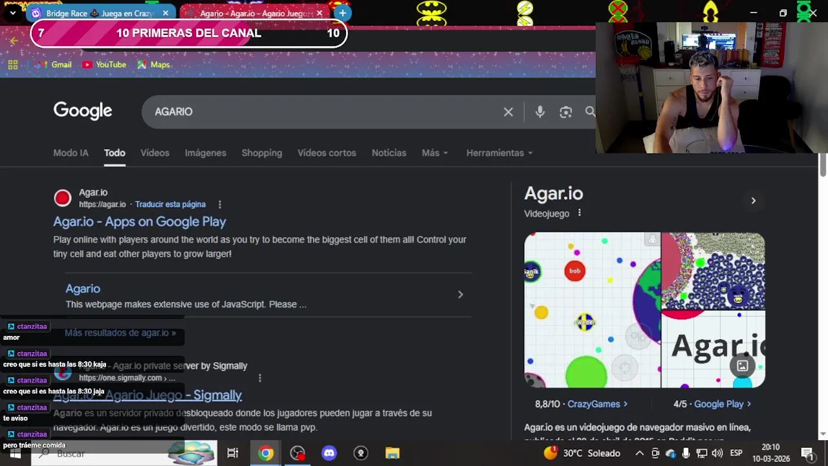This screenshot has width=828, height=466.
Task: Open Agar.io - Apps on Google Play result
Action: pos(139,221)
